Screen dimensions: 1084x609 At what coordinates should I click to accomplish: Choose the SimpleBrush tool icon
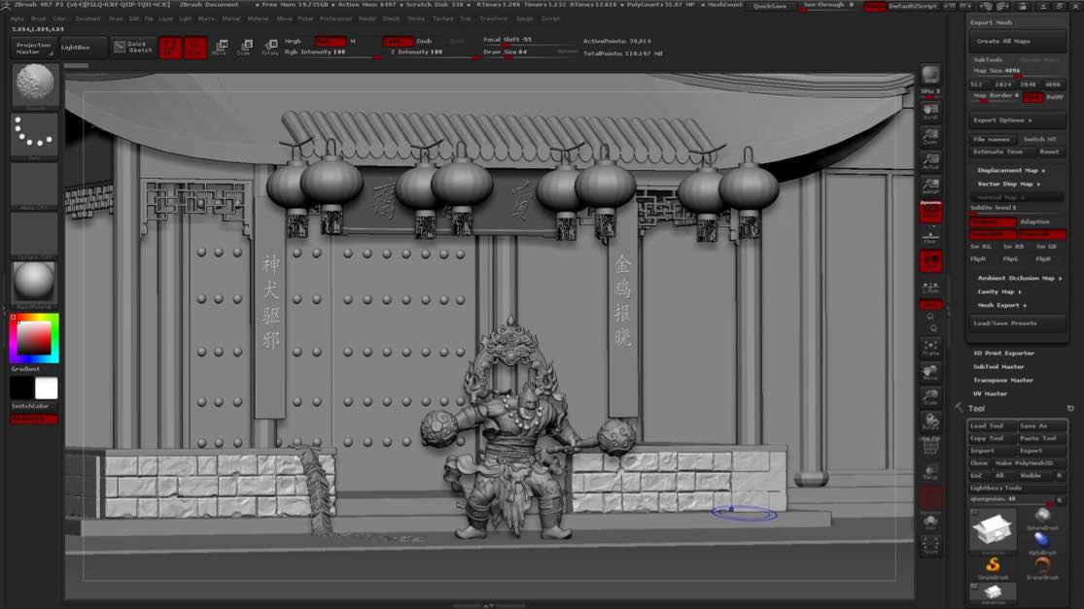pyautogui.click(x=993, y=567)
